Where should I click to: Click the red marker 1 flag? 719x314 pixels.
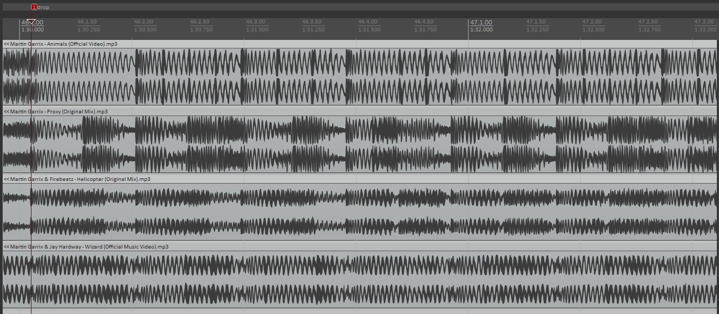click(34, 7)
